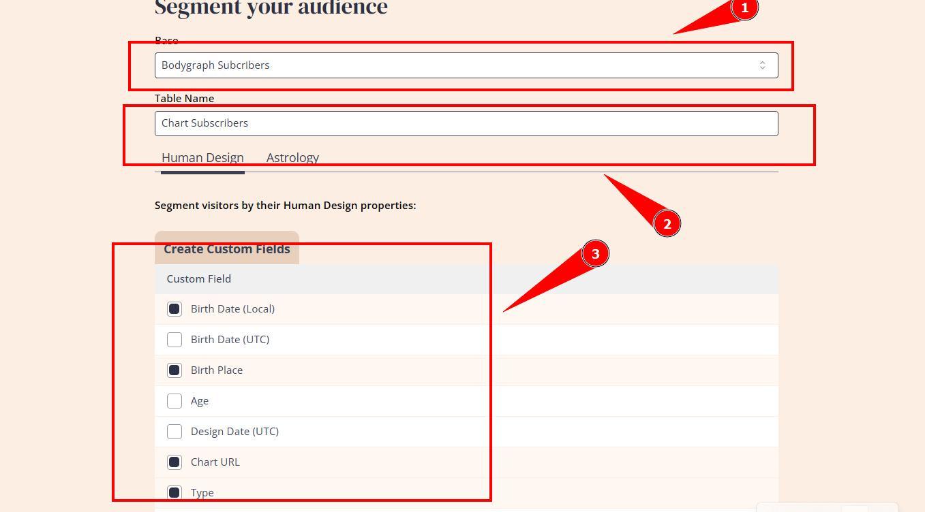The image size is (925, 512).
Task: Click the Table Name input field
Action: (x=466, y=123)
